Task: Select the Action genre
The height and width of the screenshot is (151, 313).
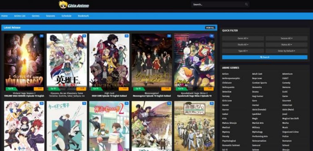Action: pyautogui.click(x=225, y=74)
